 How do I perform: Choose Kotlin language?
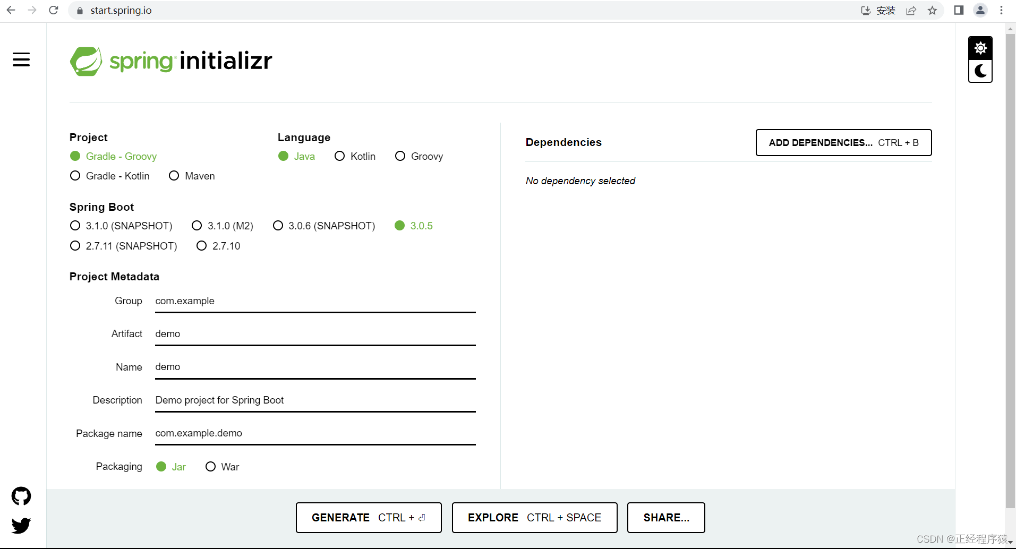click(355, 156)
